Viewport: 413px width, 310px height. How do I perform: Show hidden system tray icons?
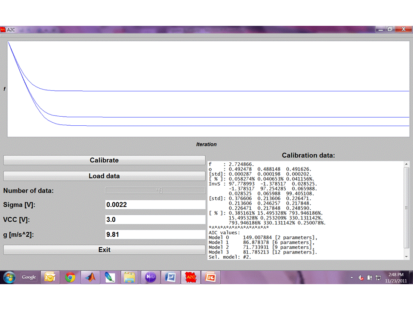(352, 278)
